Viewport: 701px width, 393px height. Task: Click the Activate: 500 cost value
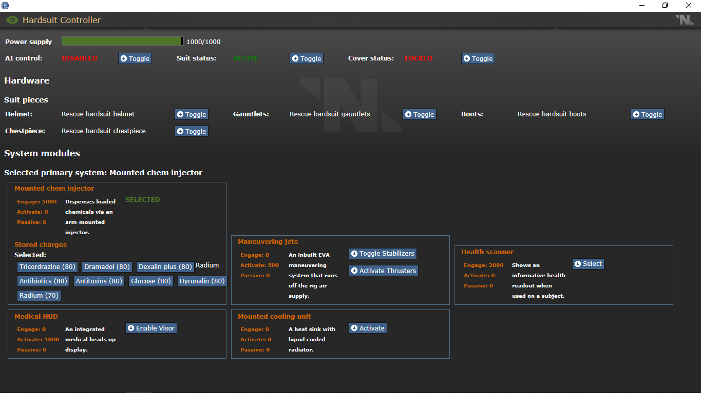(260, 265)
